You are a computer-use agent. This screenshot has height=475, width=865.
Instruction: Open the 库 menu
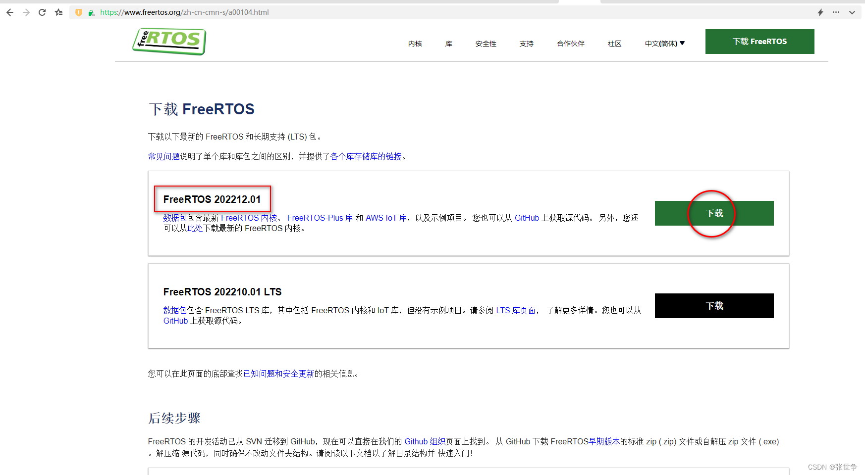449,44
